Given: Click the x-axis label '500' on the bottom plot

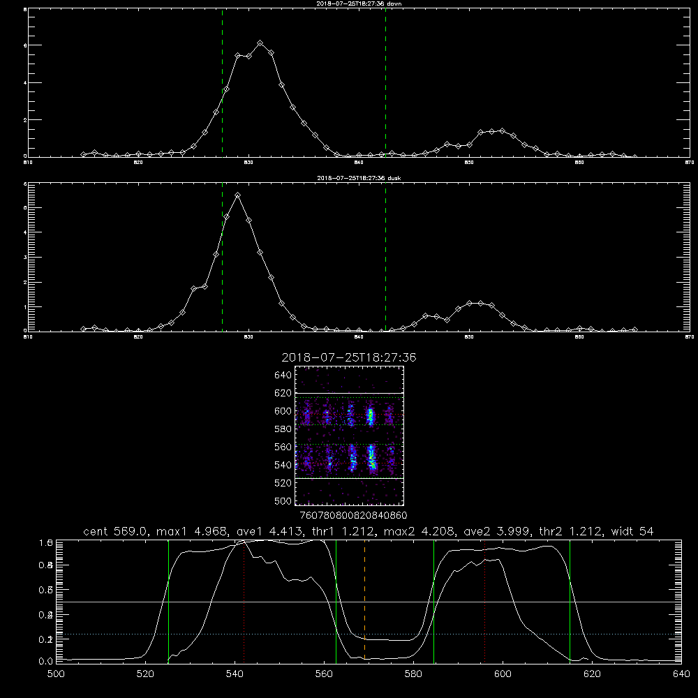Looking at the screenshot, I should 56,674.
